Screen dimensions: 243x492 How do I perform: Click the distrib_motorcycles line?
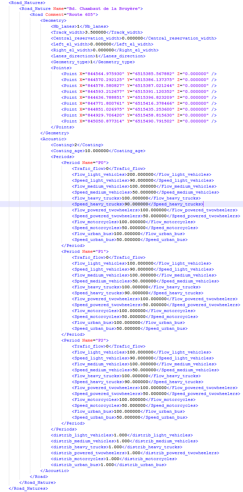tap(114, 459)
